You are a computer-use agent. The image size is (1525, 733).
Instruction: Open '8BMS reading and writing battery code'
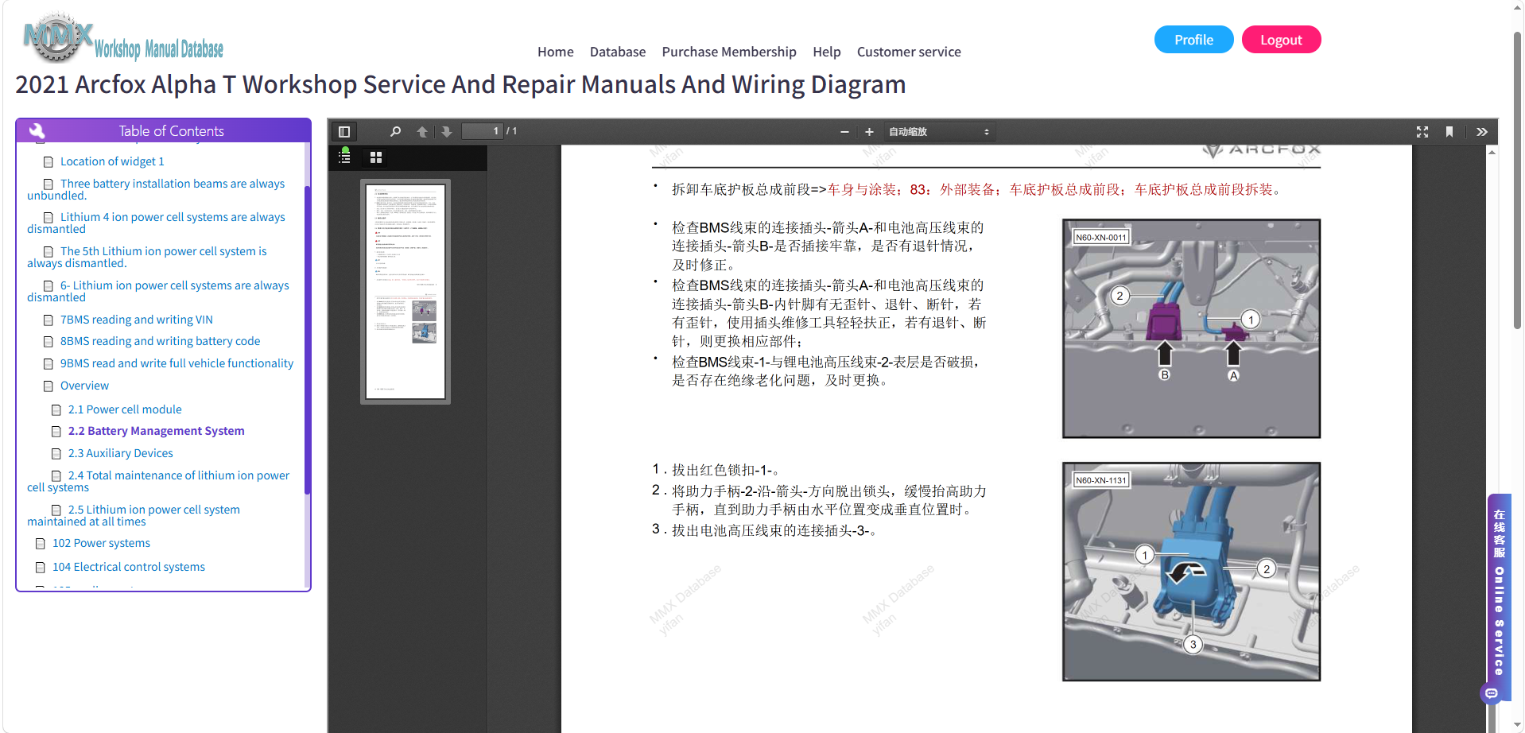(x=161, y=341)
